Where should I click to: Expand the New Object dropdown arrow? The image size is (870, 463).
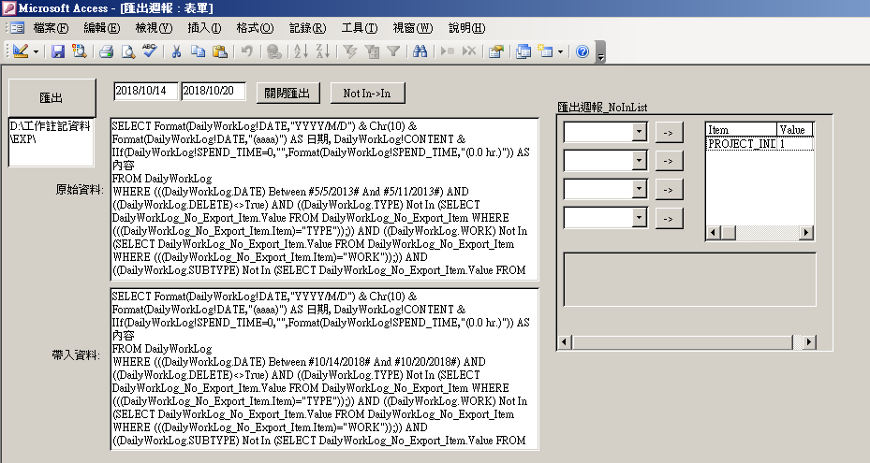tap(560, 51)
